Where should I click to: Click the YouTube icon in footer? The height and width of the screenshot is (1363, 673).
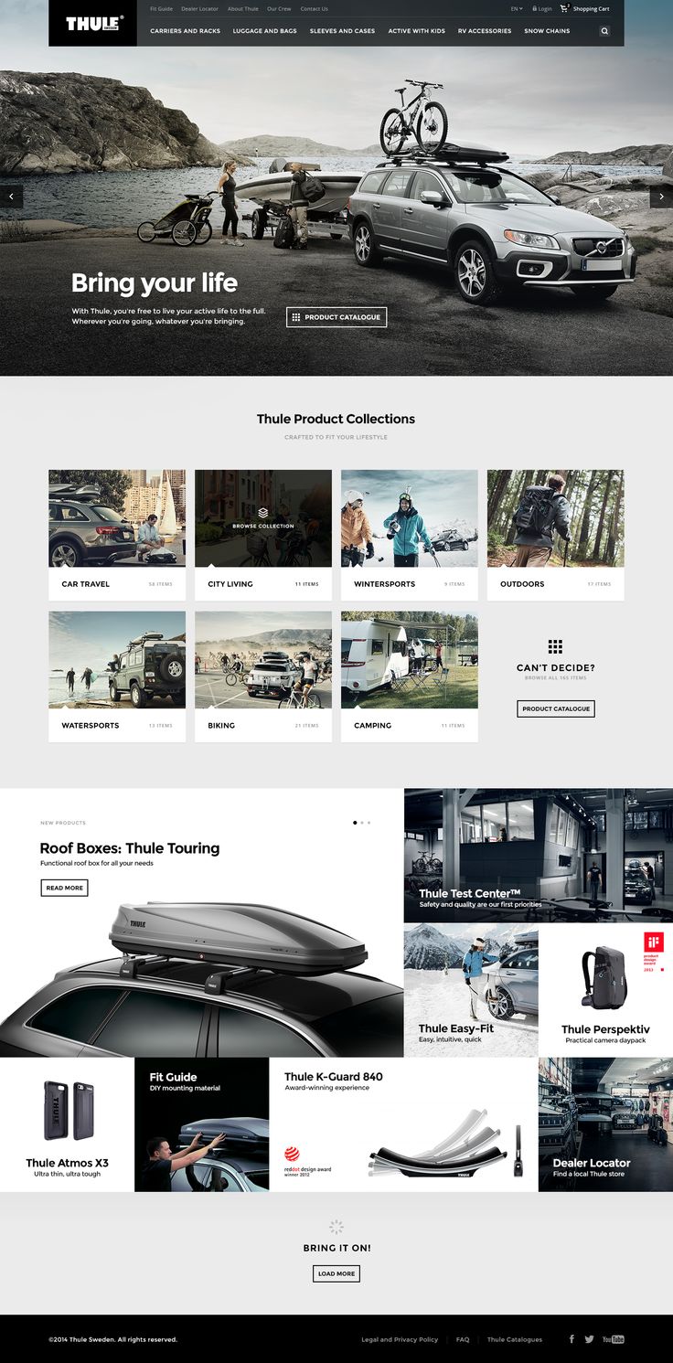[614, 1339]
